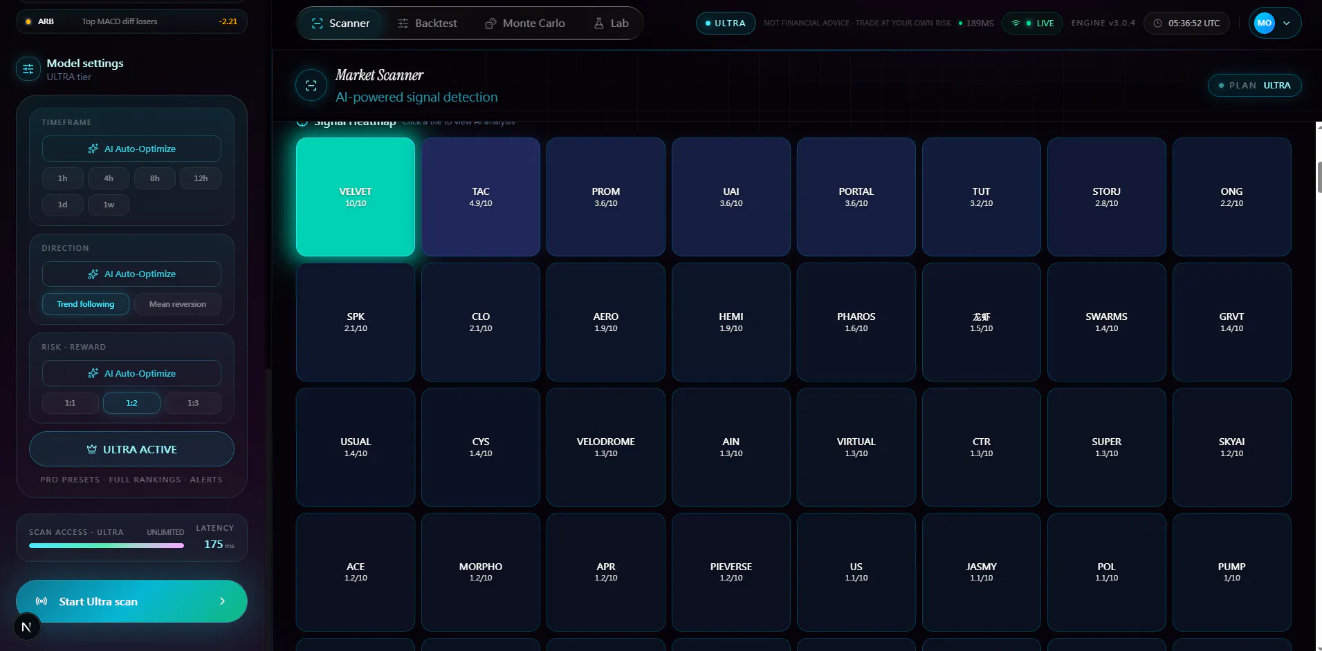Screen dimensions: 1322x651
Task: Click the Model settings sliders icon
Action: point(28,69)
